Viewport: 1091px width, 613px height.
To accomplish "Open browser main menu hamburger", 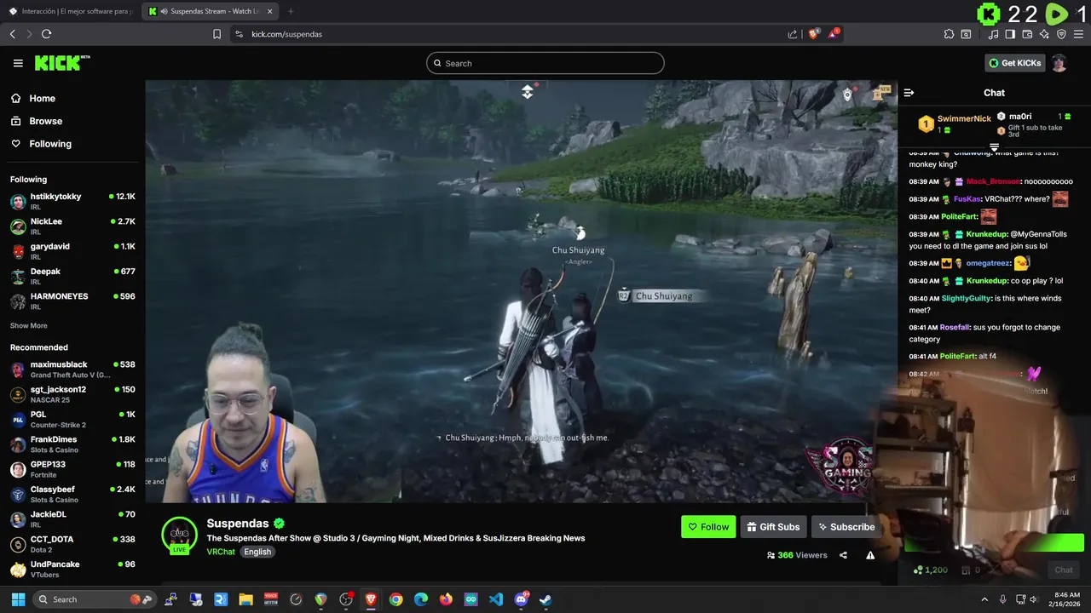I will point(1079,34).
